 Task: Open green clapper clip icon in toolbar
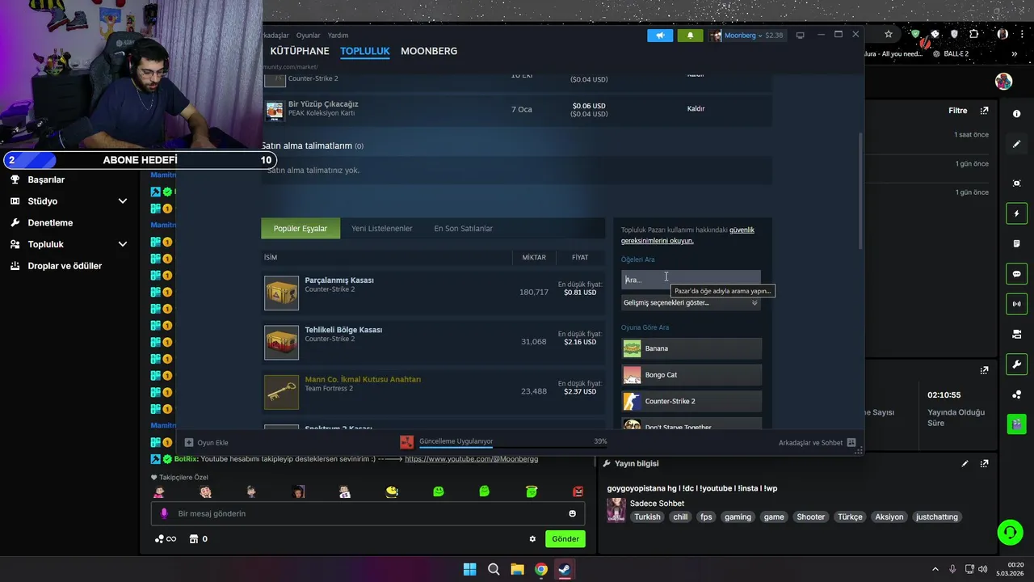pyautogui.click(x=1016, y=424)
